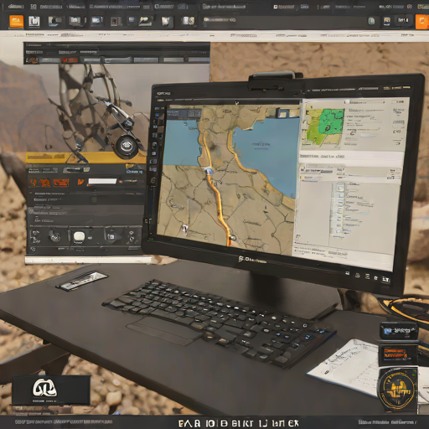The image size is (429, 429).
Task: Click the round dial icon in the left panel's bottom row
Action: click(x=54, y=236)
